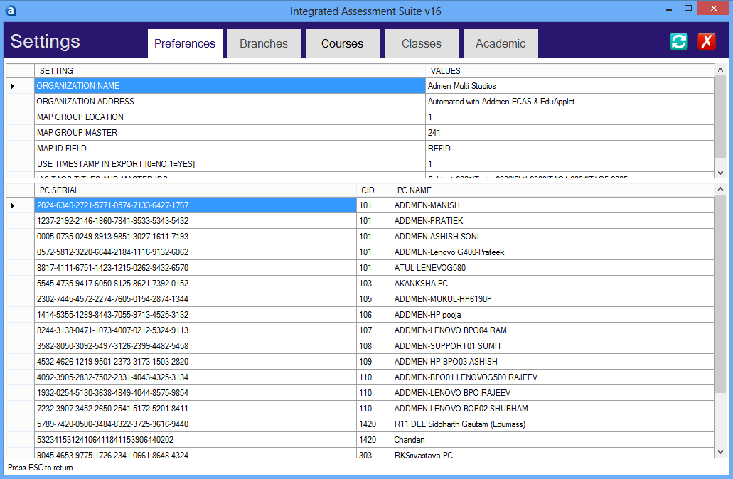Click CID 103 in AKANKSHA PC row
Screen dimensions: 733x479
(x=375, y=284)
